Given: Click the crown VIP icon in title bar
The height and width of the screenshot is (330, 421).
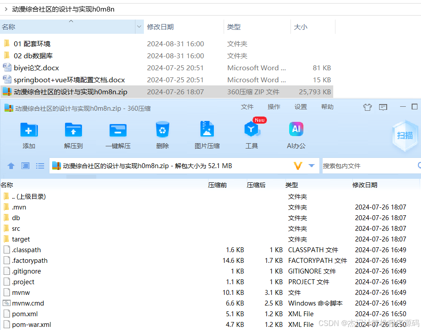Looking at the screenshot, I should click(x=367, y=107).
